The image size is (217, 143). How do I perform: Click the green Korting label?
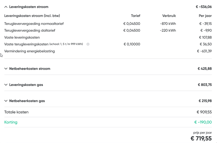coord(11,122)
